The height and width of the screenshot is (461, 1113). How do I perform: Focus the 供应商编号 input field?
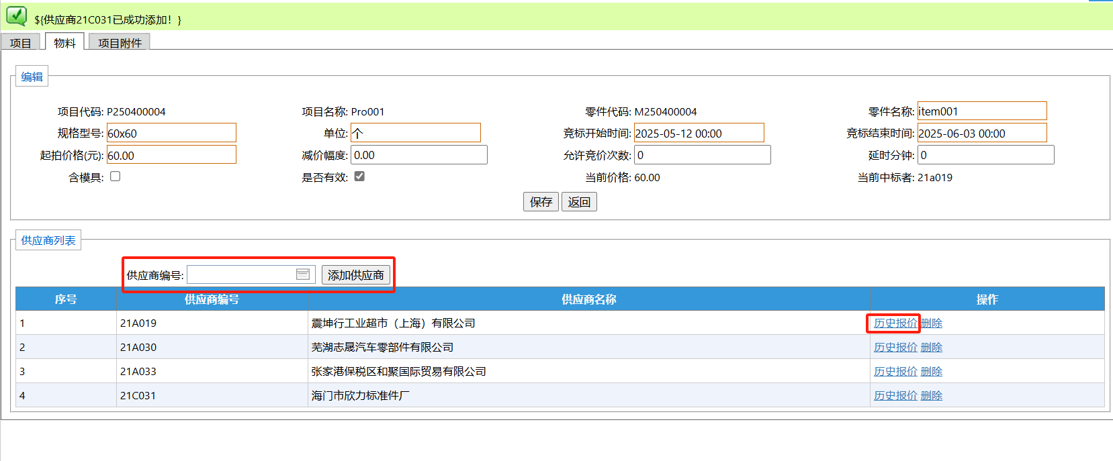coord(240,274)
